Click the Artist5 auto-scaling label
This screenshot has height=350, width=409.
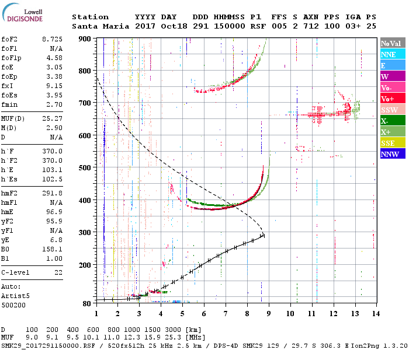pyautogui.click(x=15, y=296)
